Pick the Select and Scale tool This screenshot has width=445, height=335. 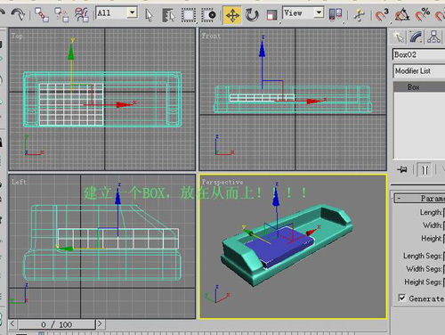click(x=271, y=15)
